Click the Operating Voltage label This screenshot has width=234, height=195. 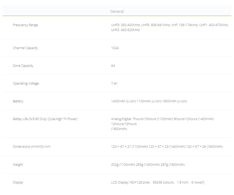26,84
